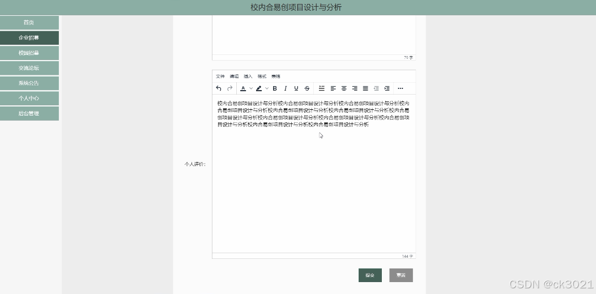Align text left

pyautogui.click(x=333, y=88)
